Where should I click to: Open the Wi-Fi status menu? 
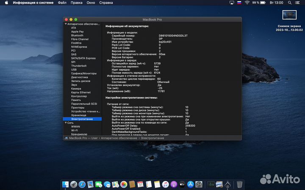pyautogui.click(x=247, y=3)
